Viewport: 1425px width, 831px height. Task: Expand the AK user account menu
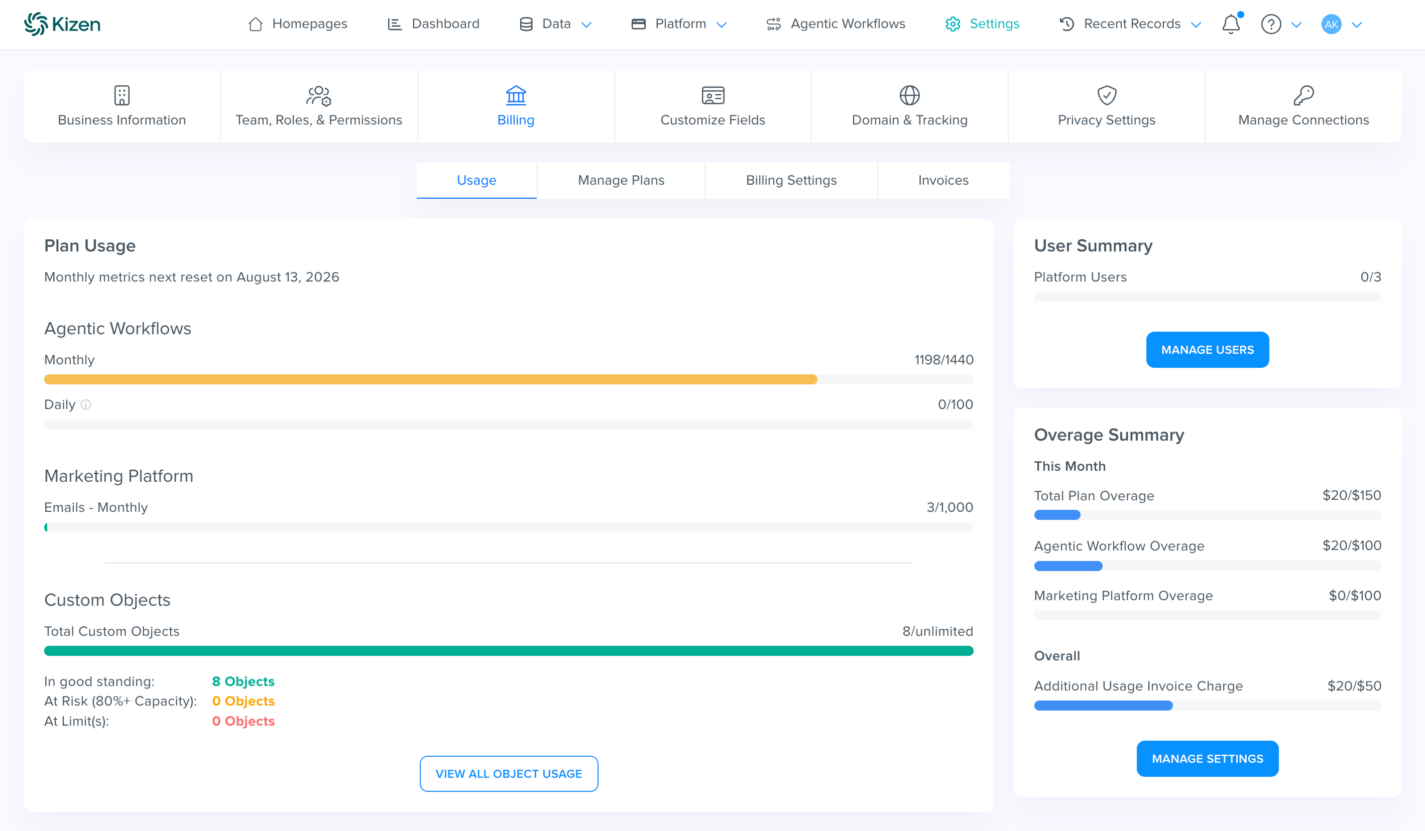point(1342,24)
